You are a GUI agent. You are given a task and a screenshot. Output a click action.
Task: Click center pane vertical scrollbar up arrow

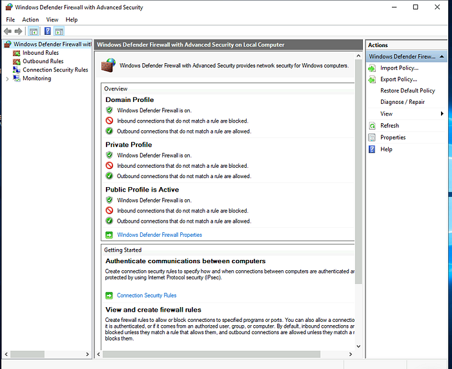(x=358, y=55)
